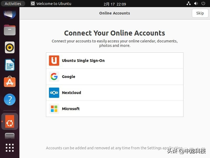Open the power system menu
Image resolution: width=210 pixels, height=158 pixels.
click(203, 3)
